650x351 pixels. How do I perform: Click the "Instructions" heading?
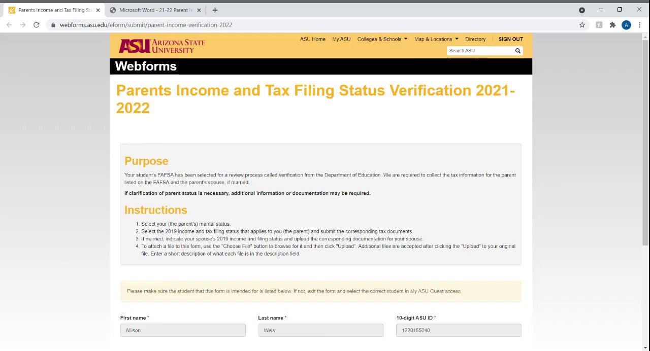[156, 210]
